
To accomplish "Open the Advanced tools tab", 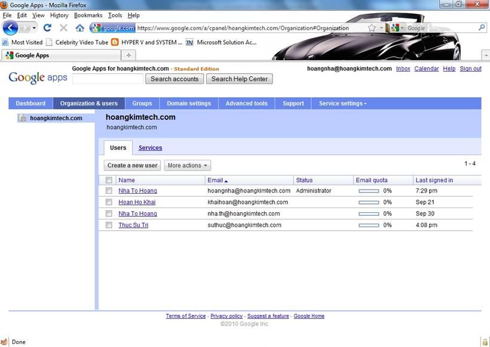I will pos(247,104).
